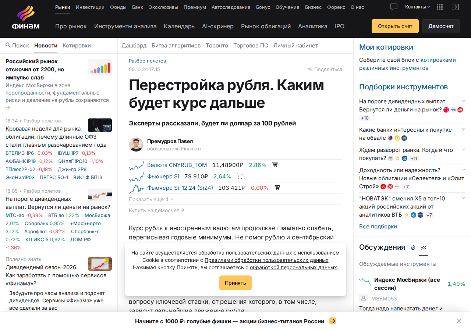
Task: Open the apps grid icon in header
Action: pyautogui.click(x=439, y=7)
